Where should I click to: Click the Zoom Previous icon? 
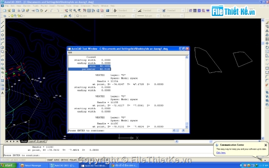pos(79,11)
